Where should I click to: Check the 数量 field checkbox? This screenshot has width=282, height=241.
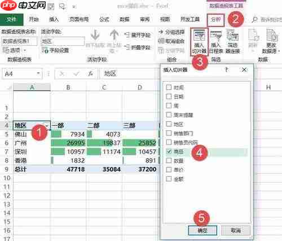[x=169, y=160]
